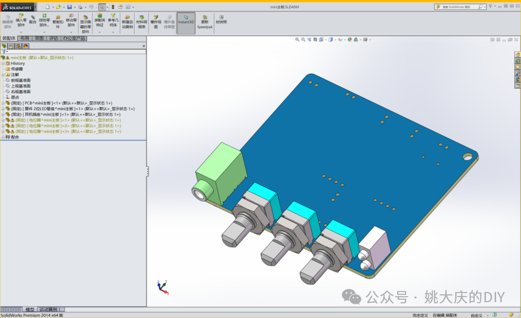Click the Zoom to Fit view icon
The width and height of the screenshot is (521, 318).
coord(298,40)
